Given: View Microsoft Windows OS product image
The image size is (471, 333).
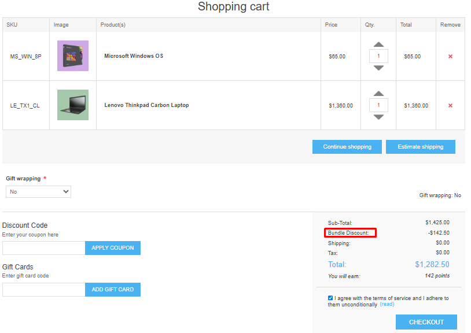Looking at the screenshot, I should click(72, 56).
